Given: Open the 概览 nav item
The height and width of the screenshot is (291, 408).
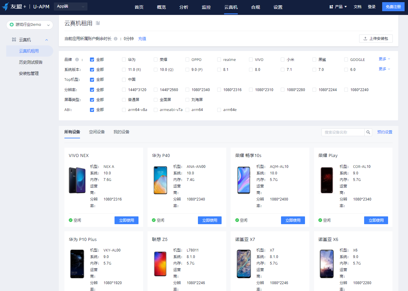Looking at the screenshot, I should click(x=162, y=7).
